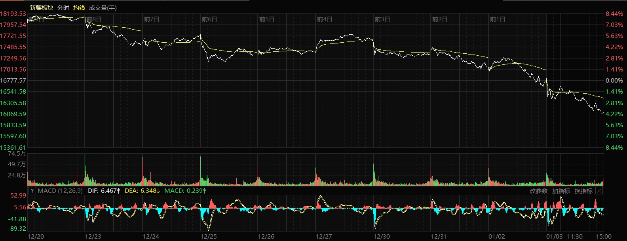
Task: Click the 01/02 date on time axis
Action: pyautogui.click(x=497, y=236)
